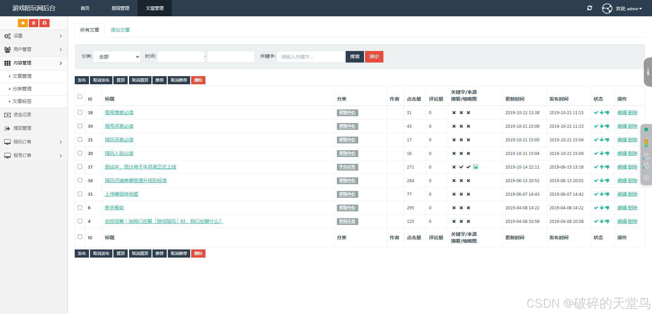Click the top 推荐 button

tap(160, 80)
